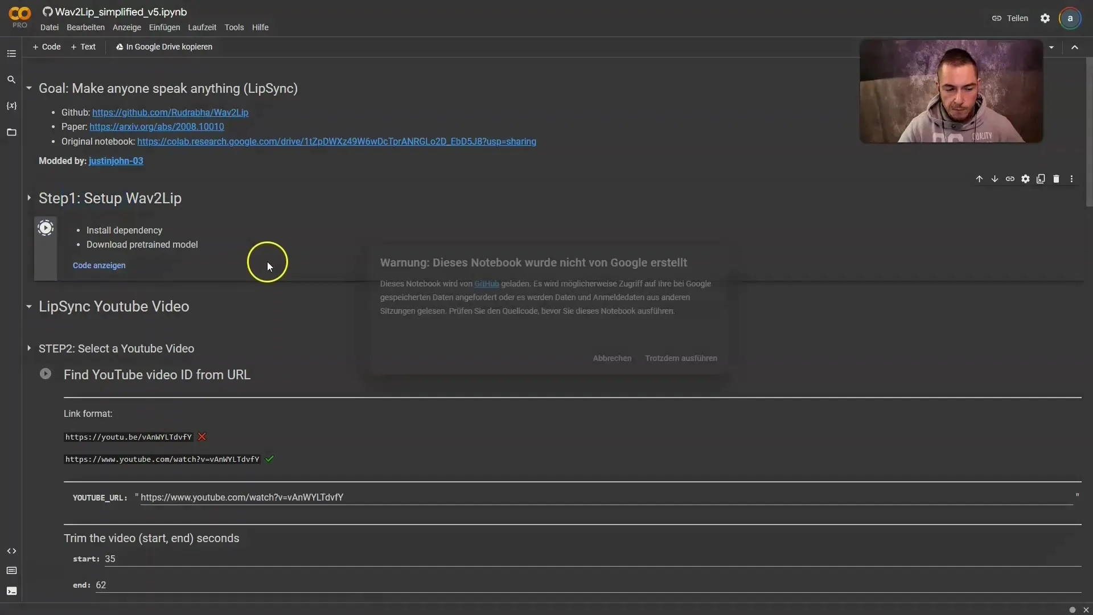Image resolution: width=1093 pixels, height=615 pixels.
Task: Open the connection options dropdown arrow
Action: [1051, 47]
